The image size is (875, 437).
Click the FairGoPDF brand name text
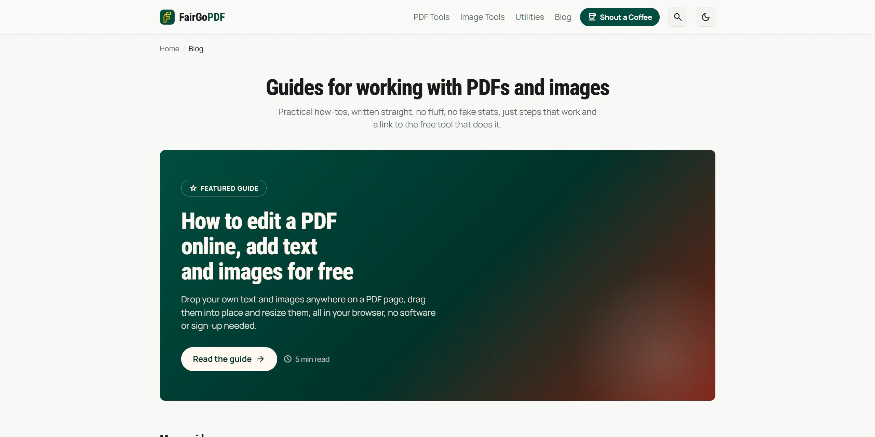202,17
